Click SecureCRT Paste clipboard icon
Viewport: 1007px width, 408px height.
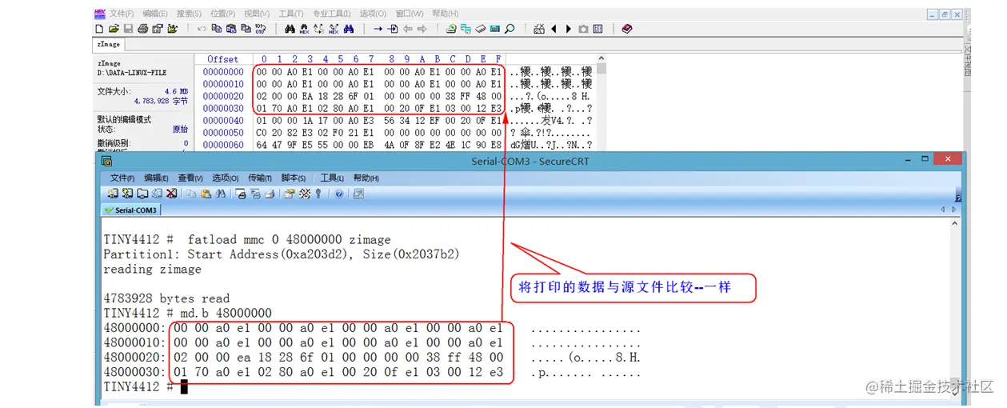point(206,194)
